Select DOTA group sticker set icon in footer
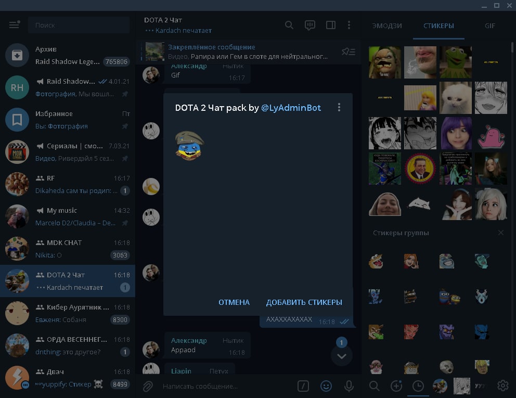The width and height of the screenshot is (516, 398). tap(440, 386)
